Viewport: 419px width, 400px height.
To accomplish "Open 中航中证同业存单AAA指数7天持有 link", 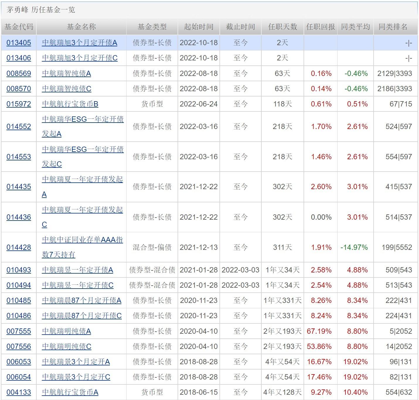I will 82,240.
